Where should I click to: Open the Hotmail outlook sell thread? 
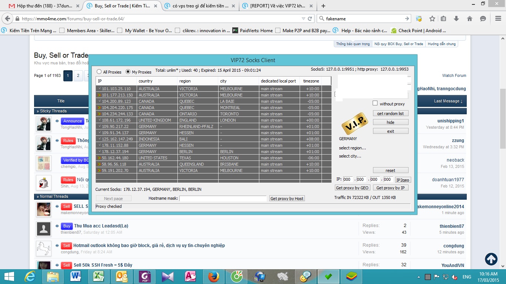coord(149,246)
